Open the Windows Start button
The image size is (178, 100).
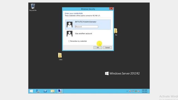31,91
